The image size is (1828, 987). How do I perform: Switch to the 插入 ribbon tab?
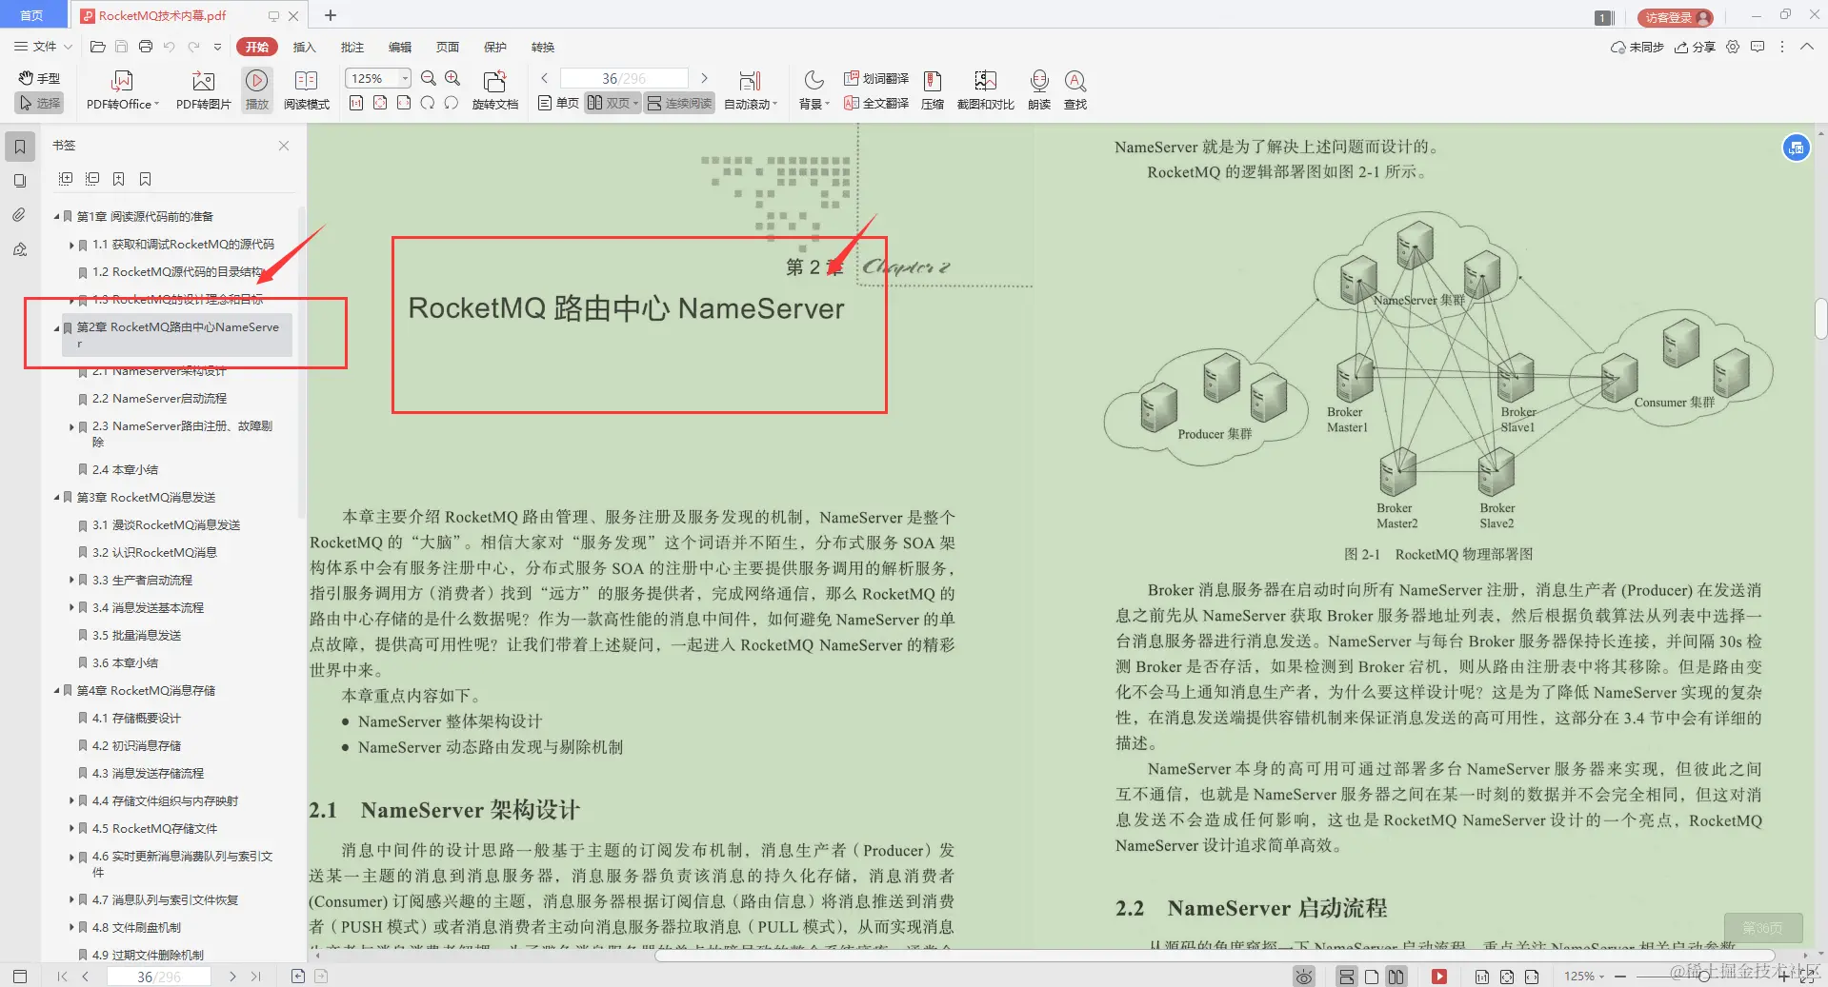pos(304,47)
